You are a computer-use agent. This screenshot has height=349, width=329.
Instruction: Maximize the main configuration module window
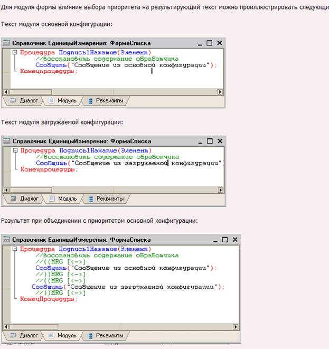click(210, 43)
